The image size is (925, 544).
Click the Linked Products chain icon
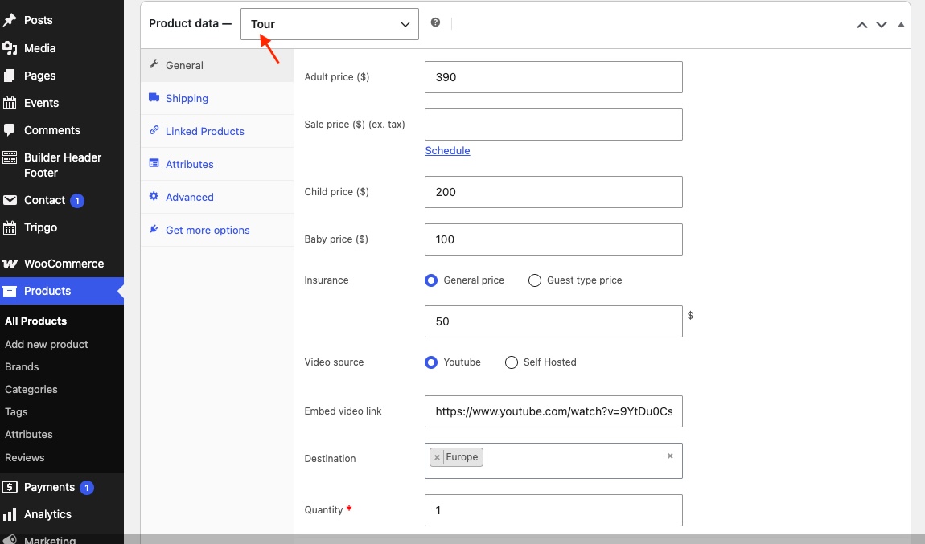click(154, 130)
